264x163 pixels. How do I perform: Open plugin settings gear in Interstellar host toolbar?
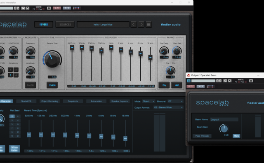pyautogui.click(x=49, y=8)
